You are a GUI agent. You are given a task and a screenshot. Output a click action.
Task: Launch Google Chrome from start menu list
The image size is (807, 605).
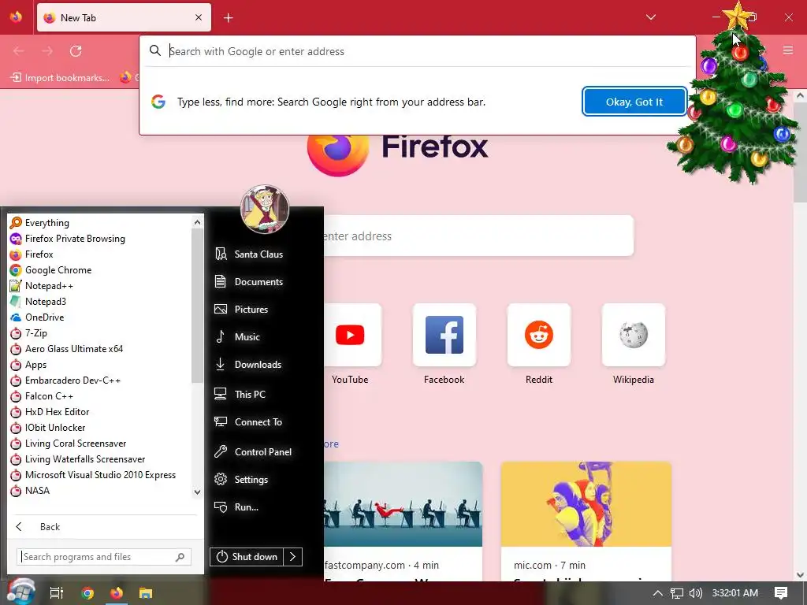58,270
